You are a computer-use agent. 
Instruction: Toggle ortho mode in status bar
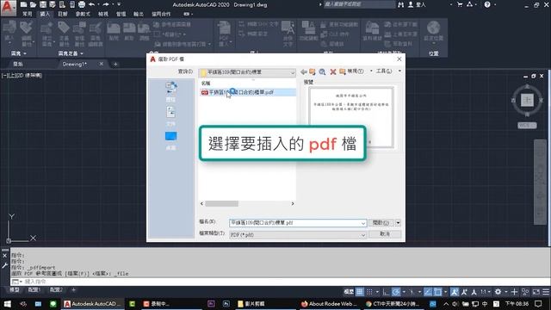point(386,292)
